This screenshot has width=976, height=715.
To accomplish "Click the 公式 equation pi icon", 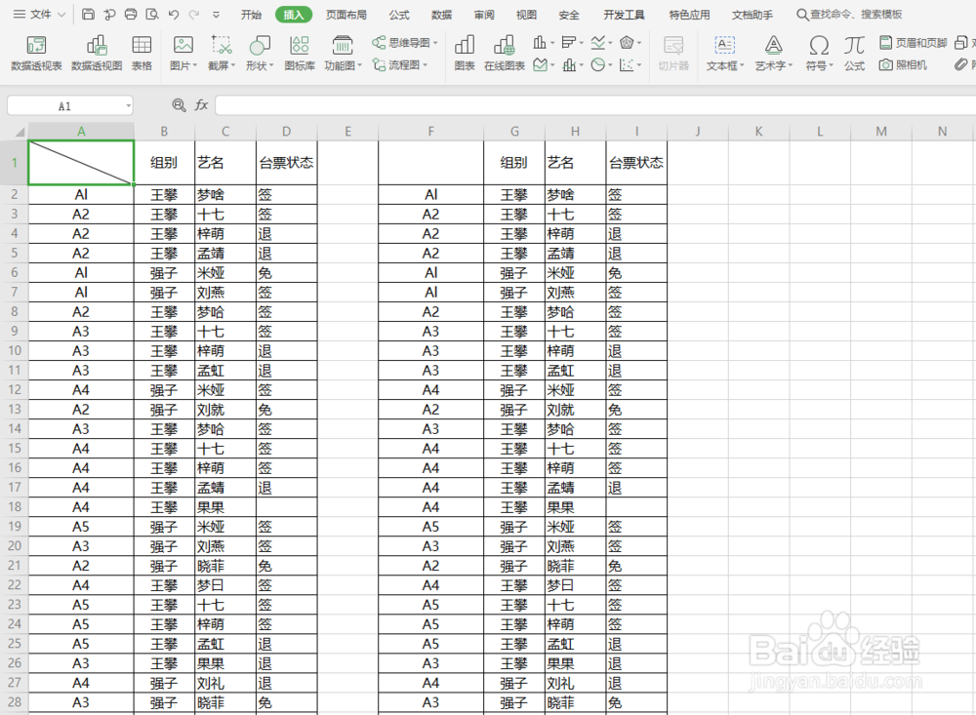I will pyautogui.click(x=854, y=53).
